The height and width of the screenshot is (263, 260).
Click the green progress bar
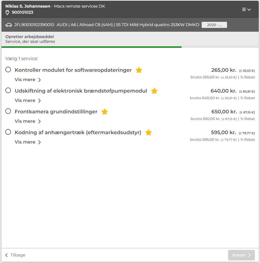[92, 47]
